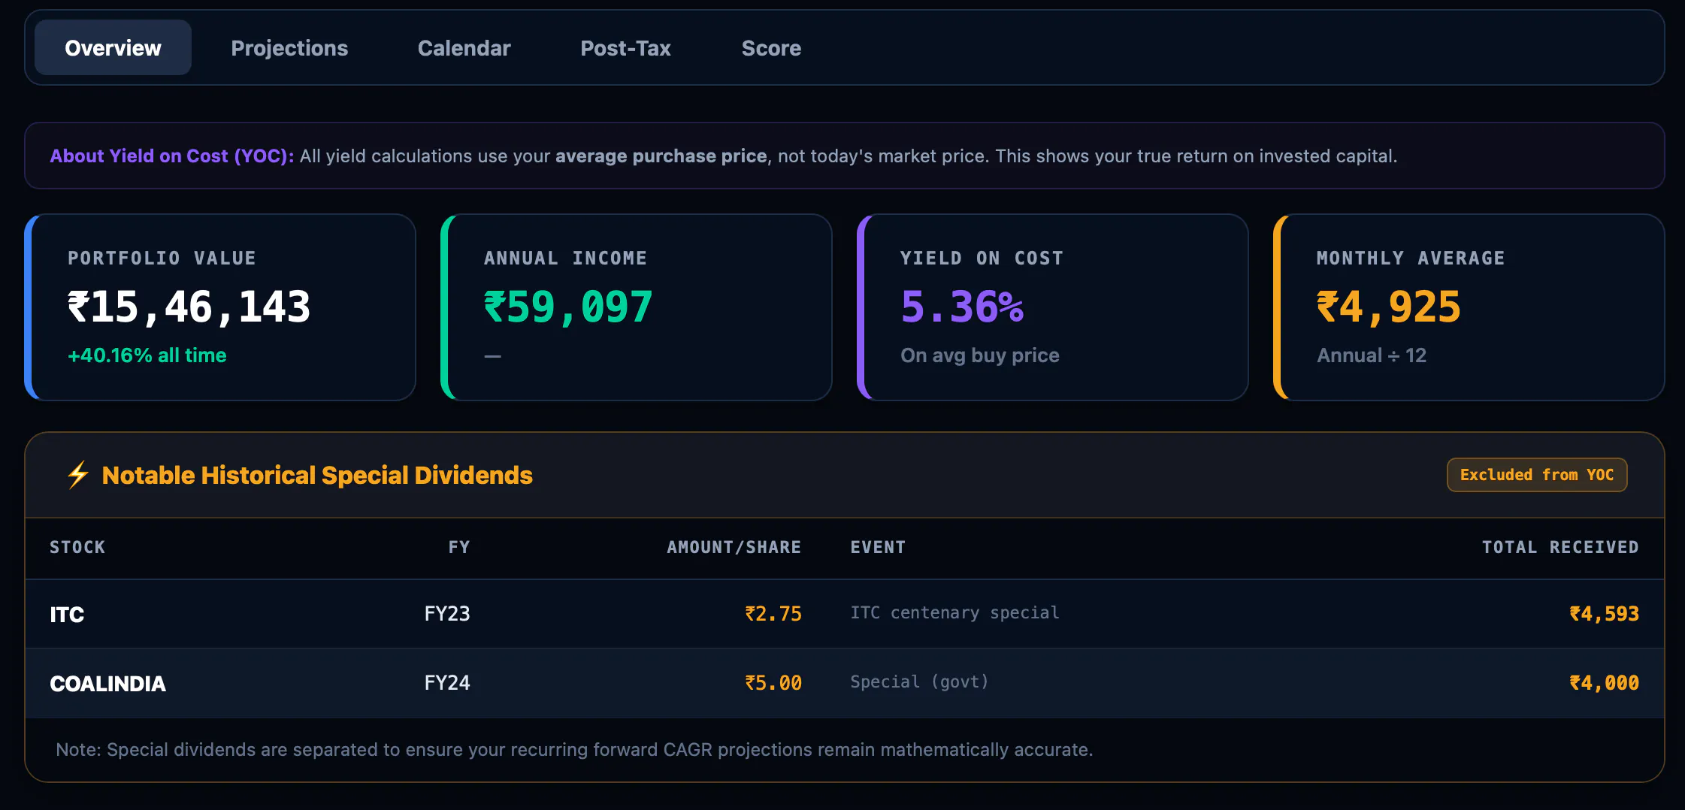Viewport: 1685px width, 810px height.
Task: Click the EVENT column header
Action: point(878,547)
